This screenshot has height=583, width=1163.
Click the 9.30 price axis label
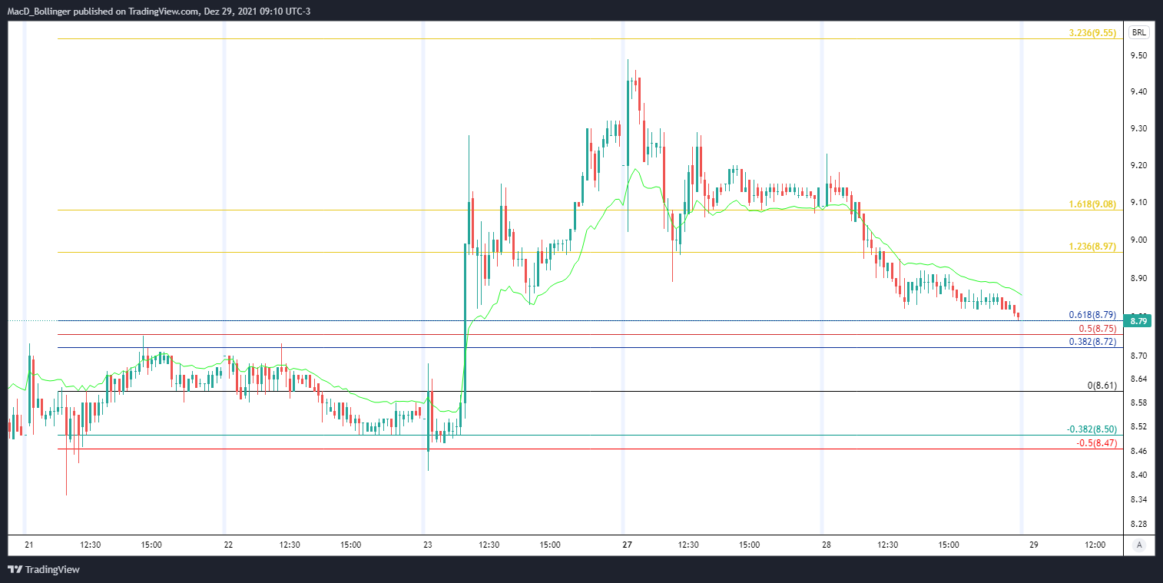pyautogui.click(x=1138, y=129)
